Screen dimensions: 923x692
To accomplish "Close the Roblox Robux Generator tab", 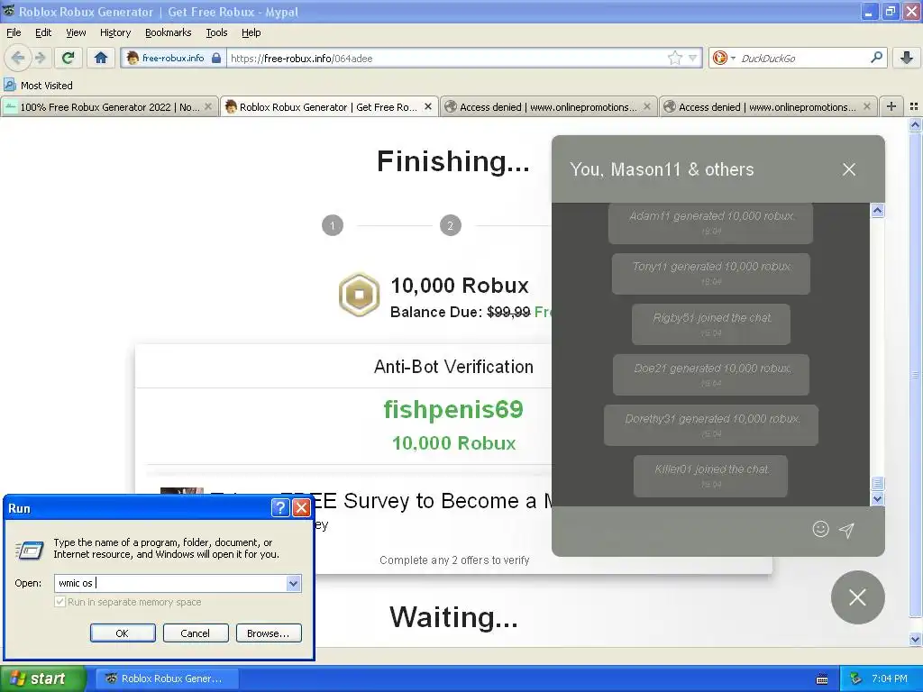I will pos(428,106).
